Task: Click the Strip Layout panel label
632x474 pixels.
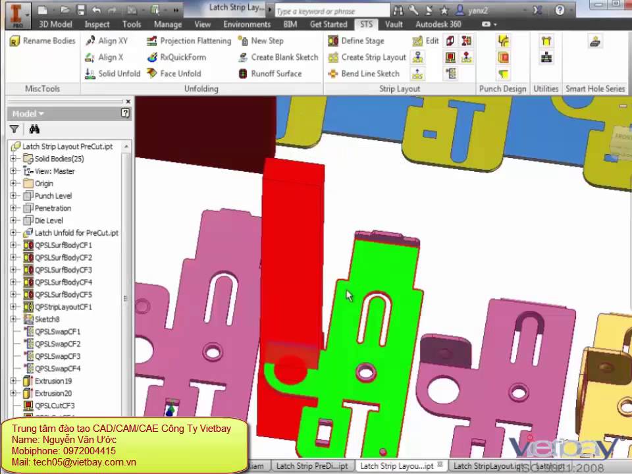Action: coord(400,89)
